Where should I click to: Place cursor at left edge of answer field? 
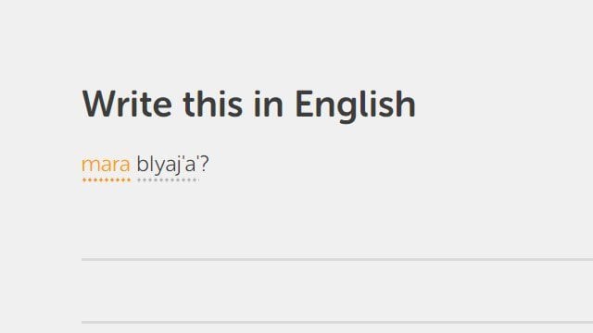coord(84,290)
